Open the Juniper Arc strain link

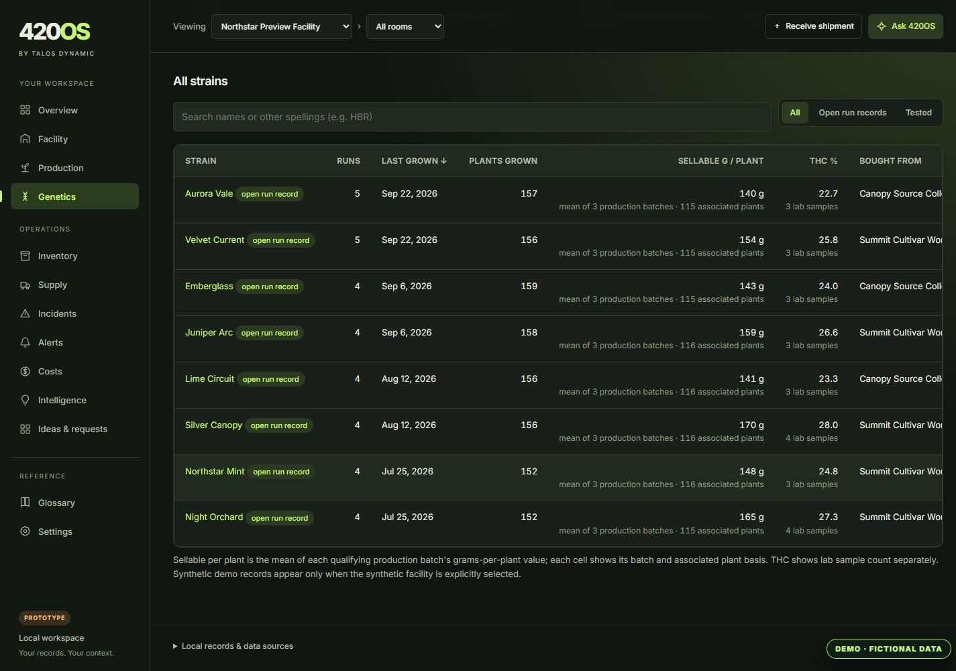[x=209, y=332]
